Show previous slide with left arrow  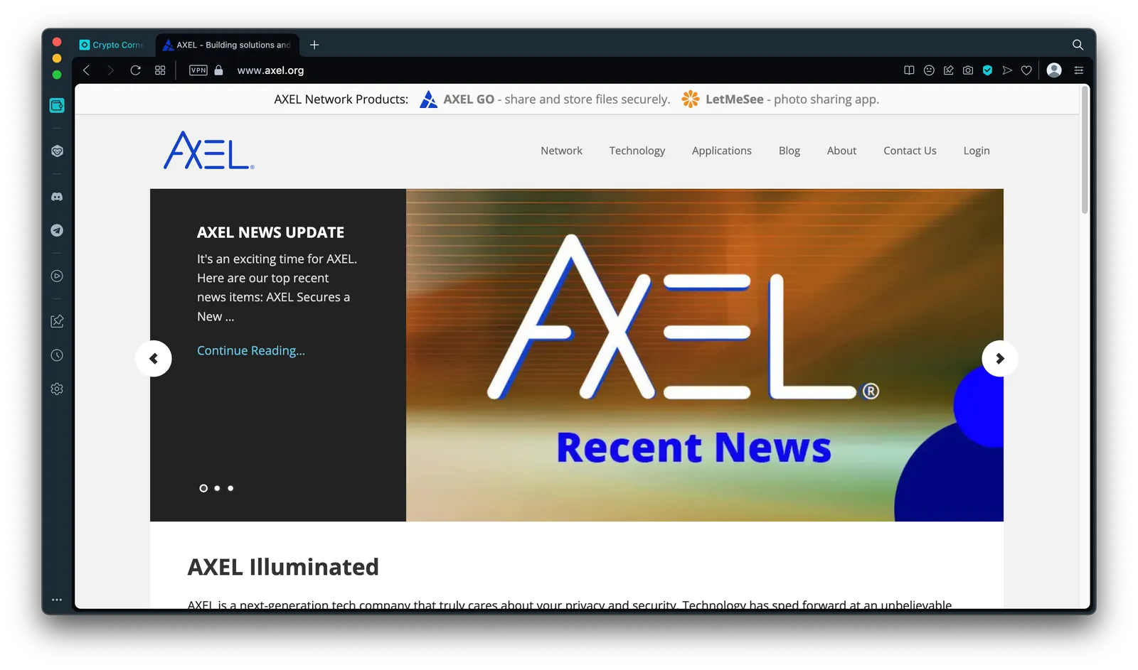[x=154, y=359]
